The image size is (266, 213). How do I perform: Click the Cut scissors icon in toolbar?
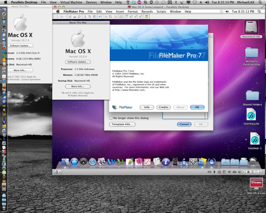tap(85, 16)
